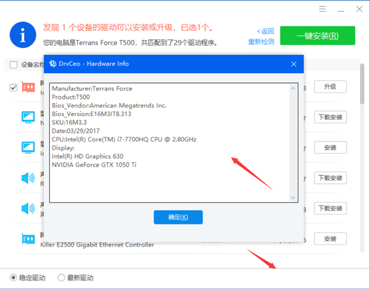Click the CPU i7-7700HQ info line

(x=124, y=140)
